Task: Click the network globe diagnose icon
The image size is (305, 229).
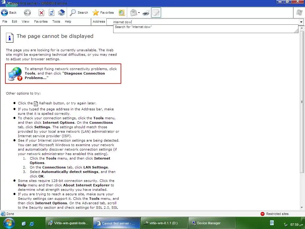Action: pos(15,74)
